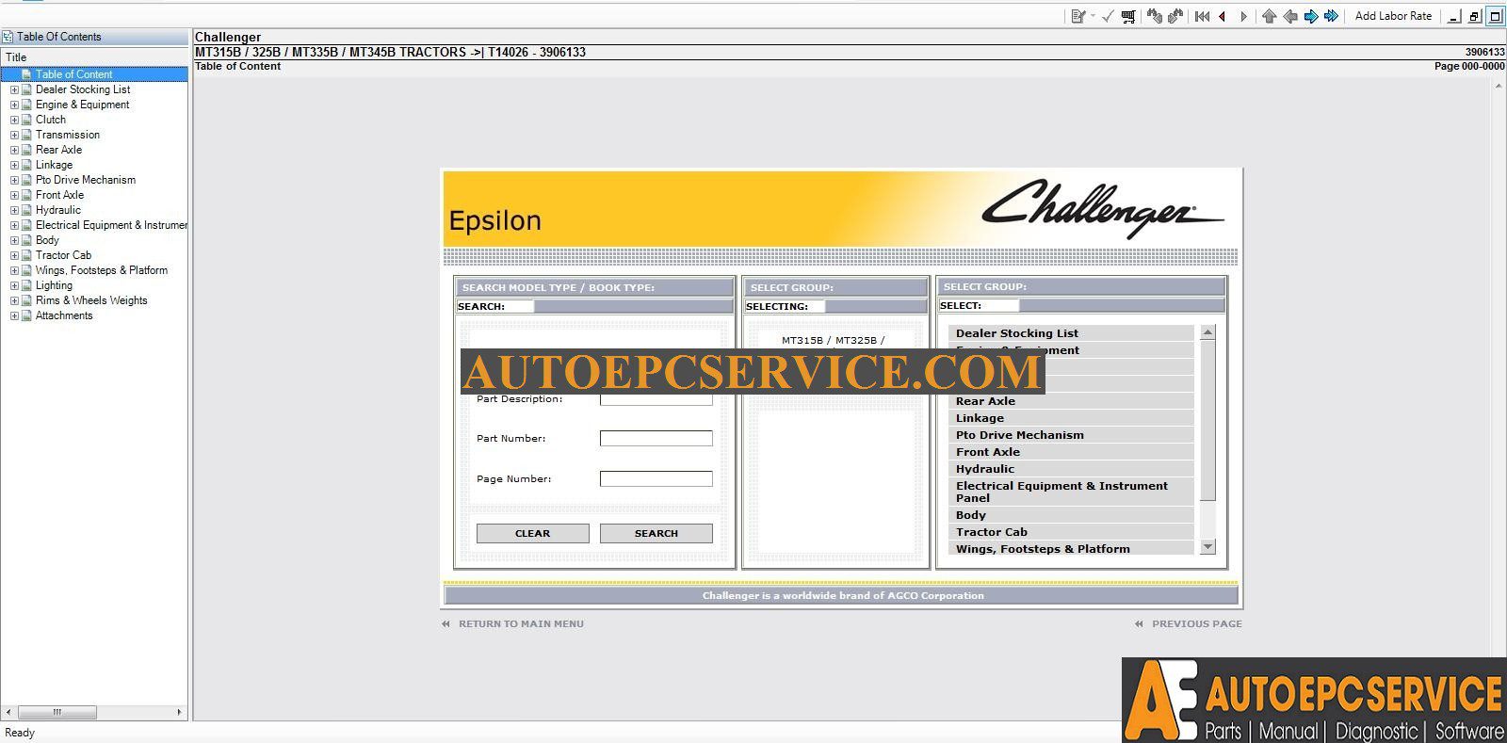Select Pto Drive Mechanism in group list
This screenshot has height=743, width=1507.
(x=1071, y=435)
